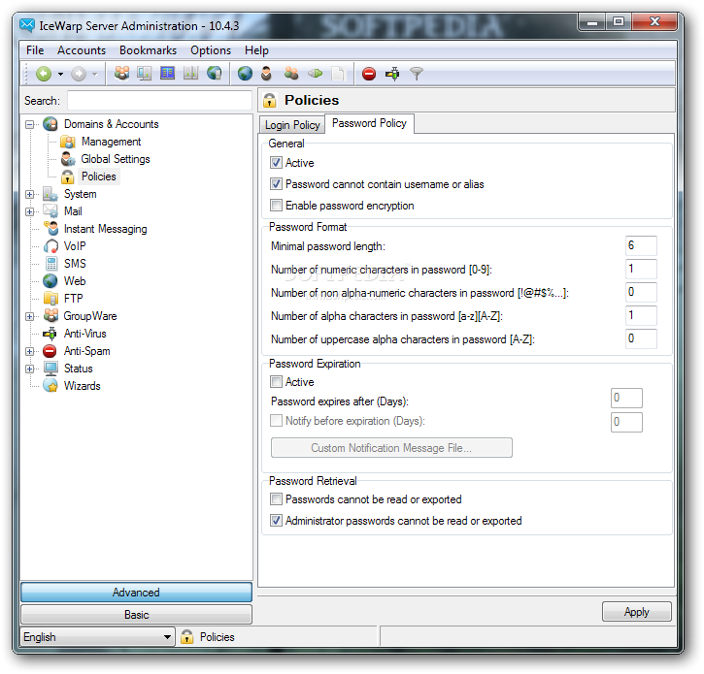Click the Wizards star icon
The image size is (704, 674).
pos(50,386)
